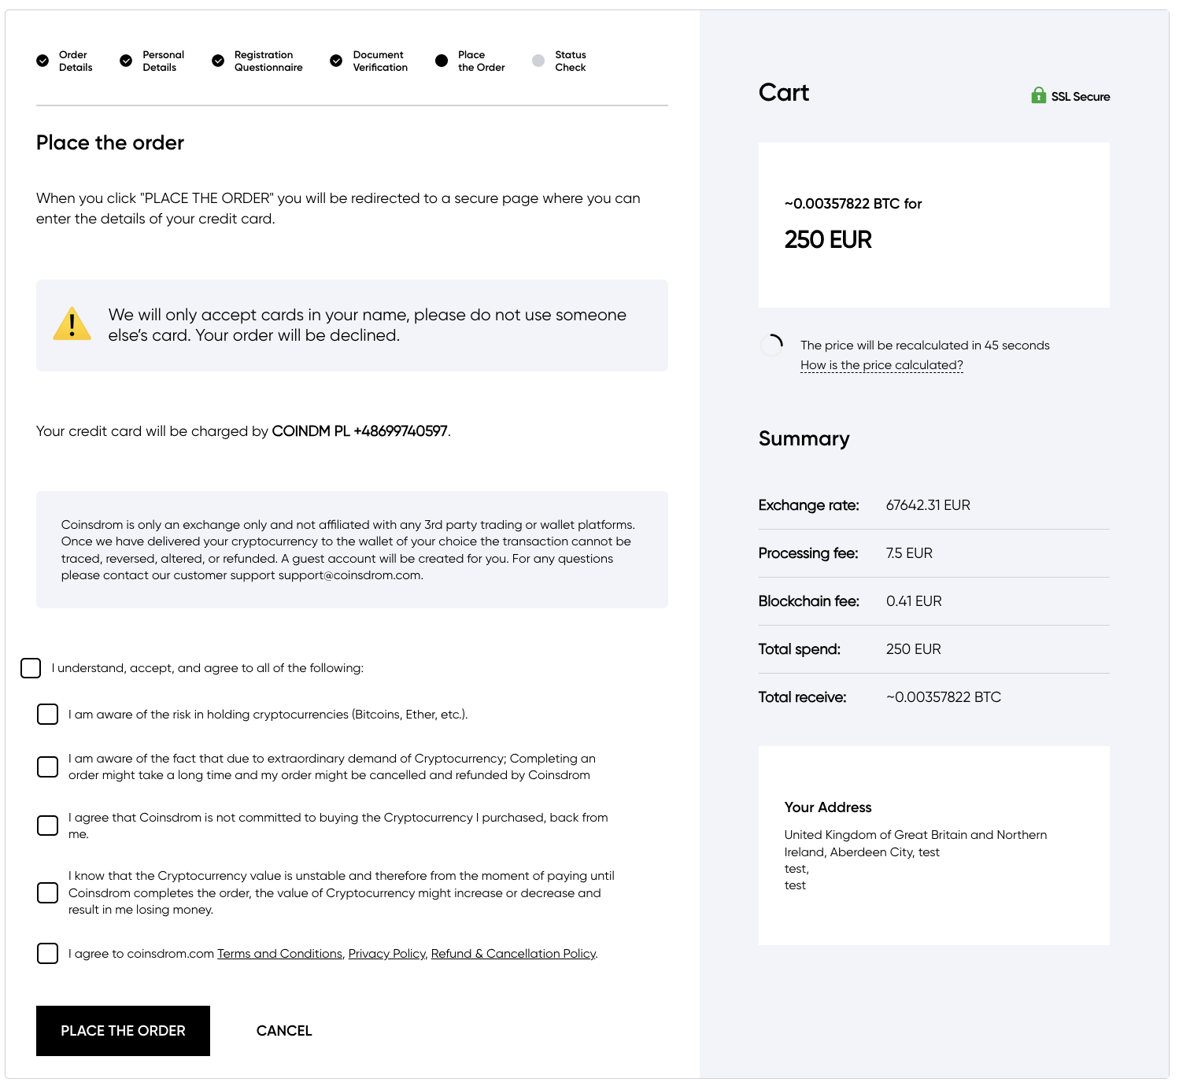
Task: Tick the 'not committed to buying' back checkbox
Action: point(48,825)
